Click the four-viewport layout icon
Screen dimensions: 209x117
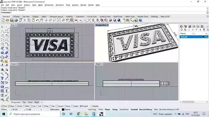coord(72,20)
